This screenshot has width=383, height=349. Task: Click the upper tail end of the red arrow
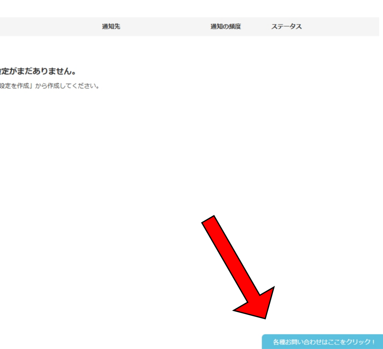click(x=209, y=221)
